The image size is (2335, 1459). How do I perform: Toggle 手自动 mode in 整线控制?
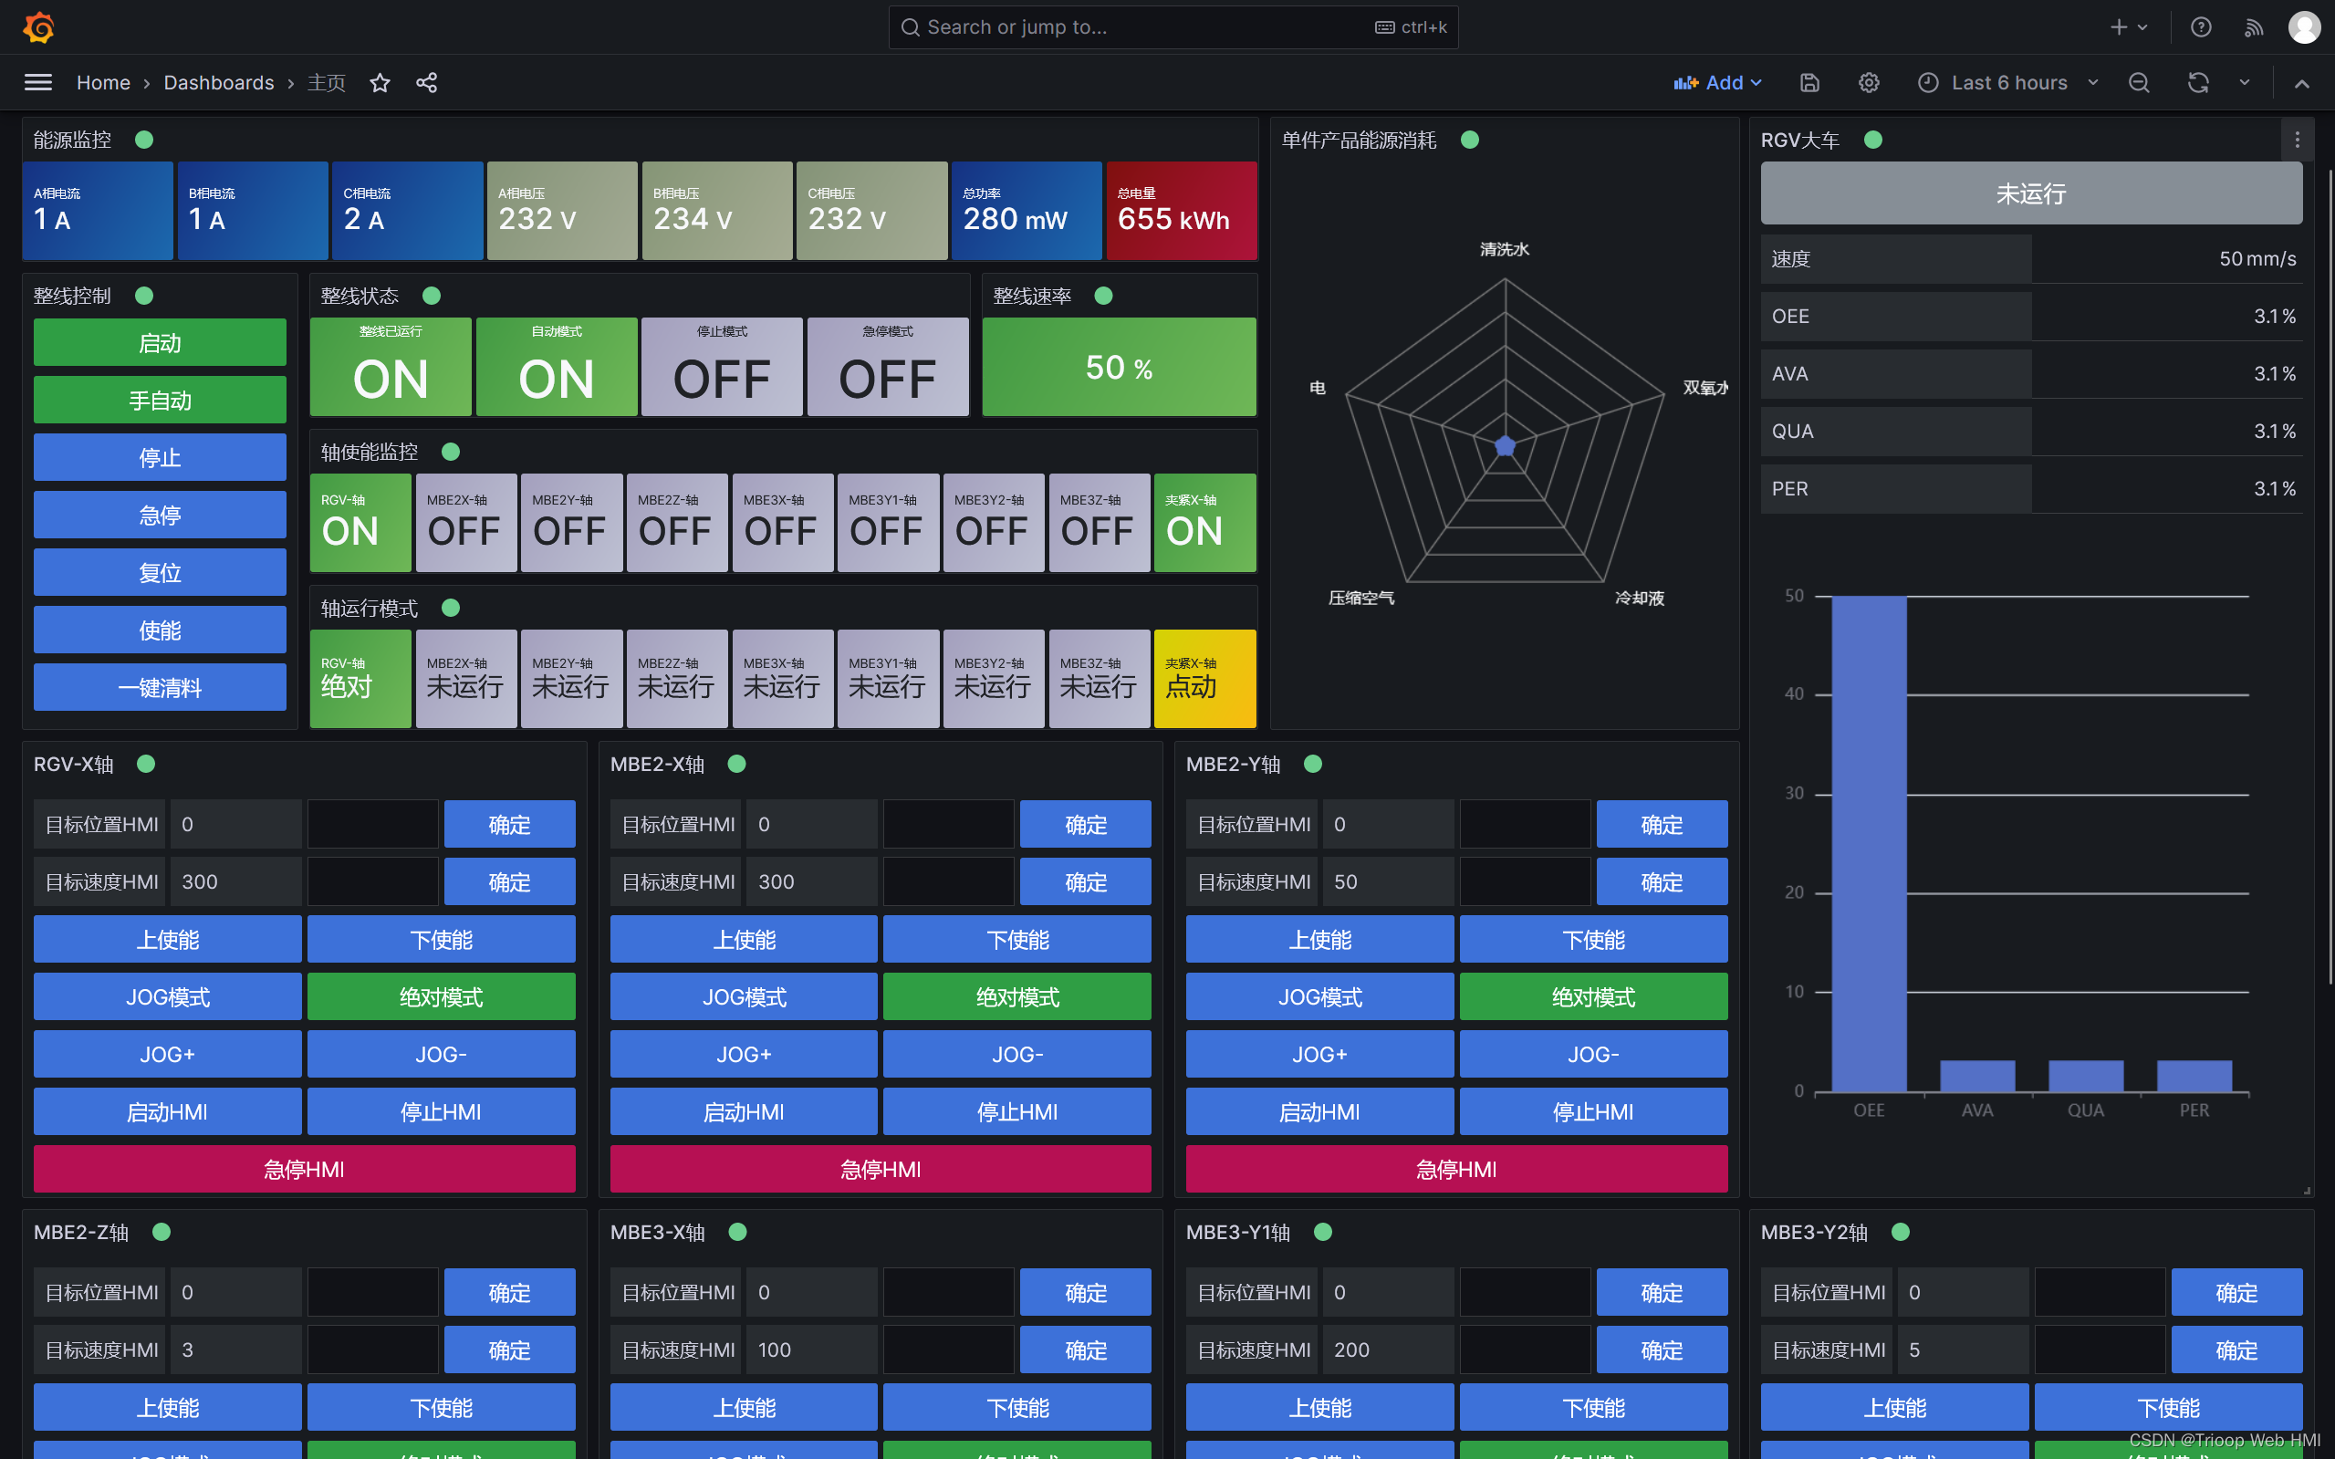(161, 401)
